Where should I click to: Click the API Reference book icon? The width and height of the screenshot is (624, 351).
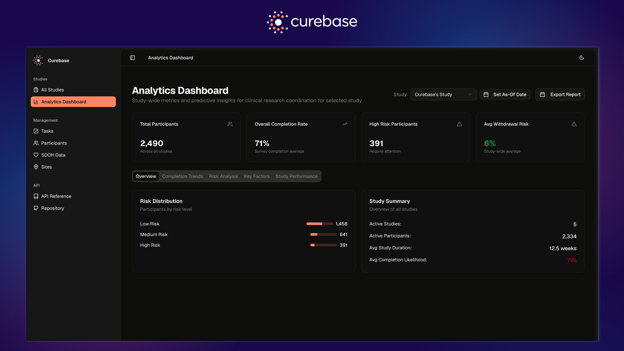36,196
